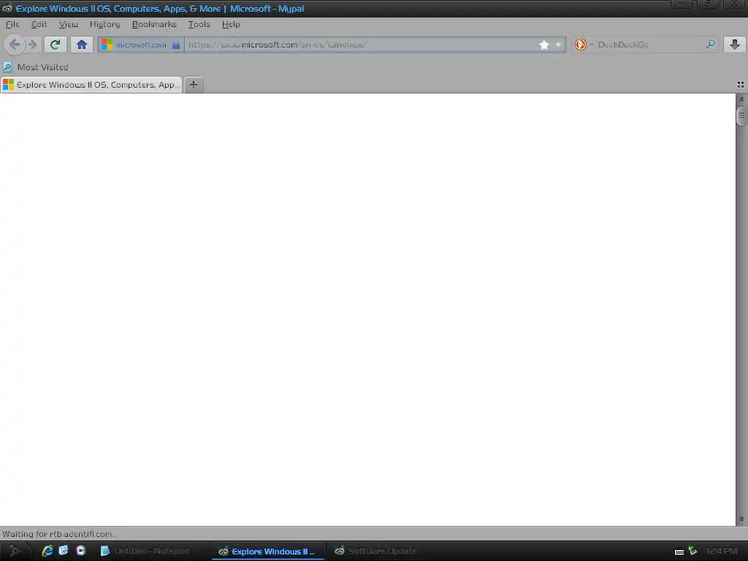Image resolution: width=748 pixels, height=561 pixels.
Task: Open the Downloads arrow button
Action: [x=735, y=45]
